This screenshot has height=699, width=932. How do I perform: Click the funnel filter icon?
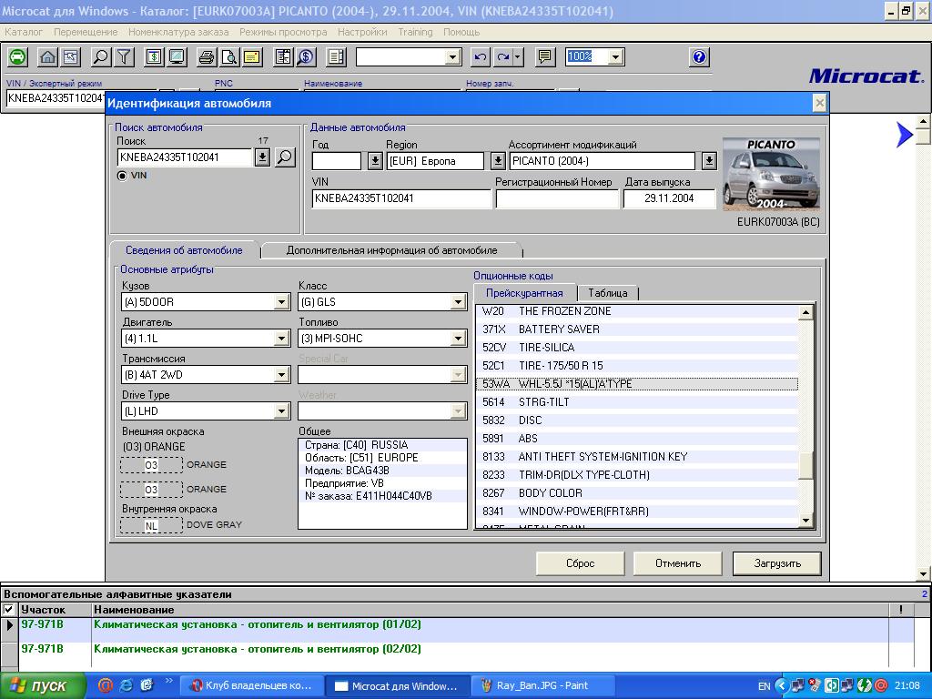[x=124, y=57]
